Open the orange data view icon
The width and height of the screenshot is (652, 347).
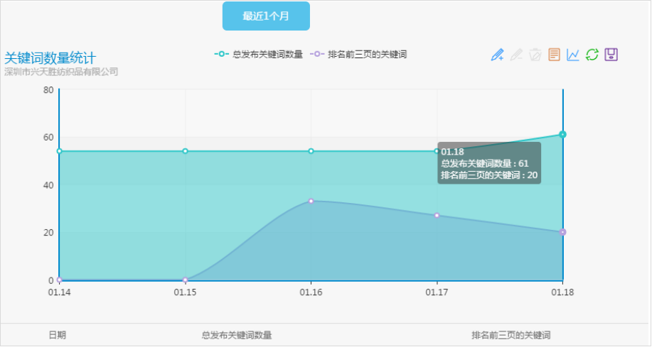[554, 55]
